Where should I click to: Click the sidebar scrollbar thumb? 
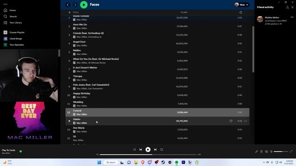[59, 53]
